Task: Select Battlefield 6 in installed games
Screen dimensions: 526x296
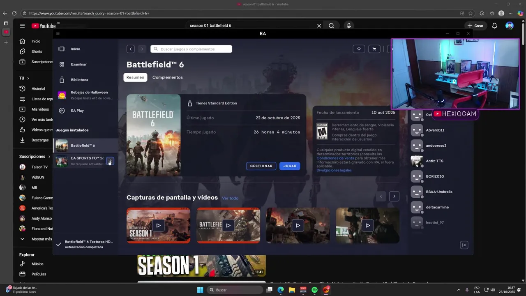Action: (85, 146)
